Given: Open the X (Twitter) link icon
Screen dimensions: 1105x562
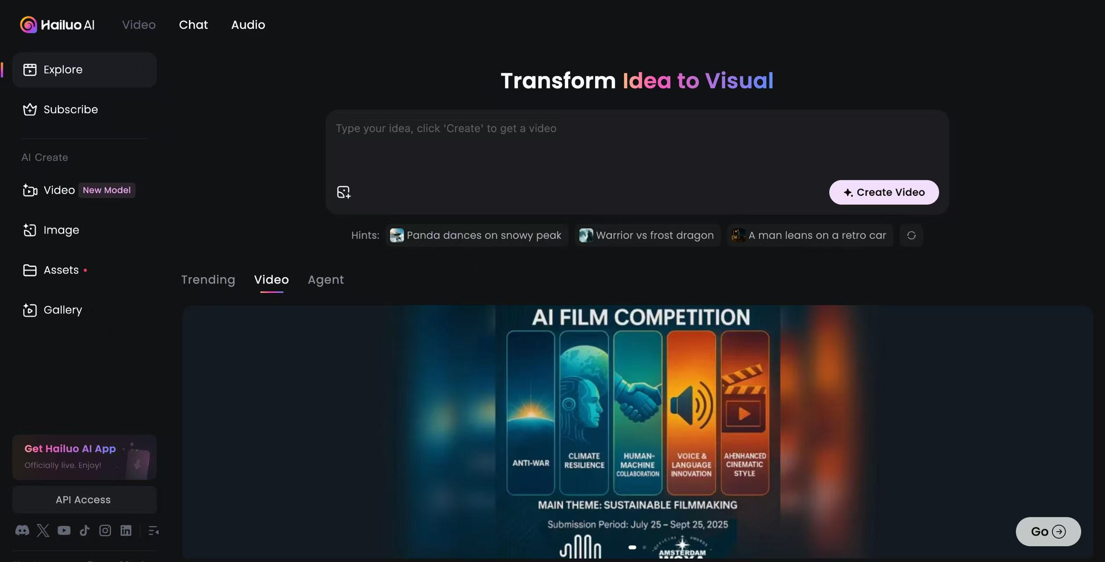Looking at the screenshot, I should tap(43, 530).
